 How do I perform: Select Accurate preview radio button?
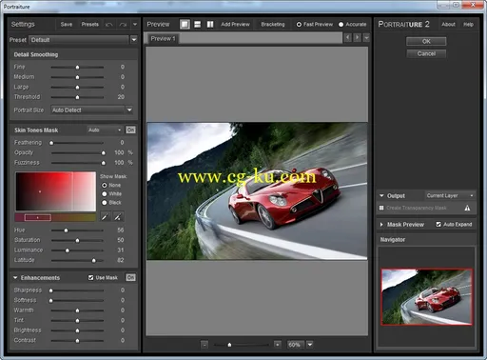tap(341, 25)
